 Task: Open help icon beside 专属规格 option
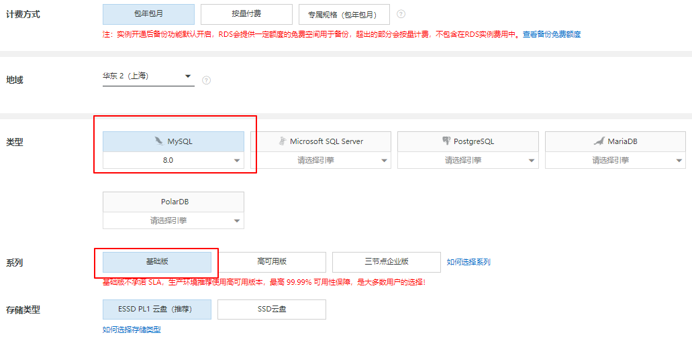(x=401, y=14)
